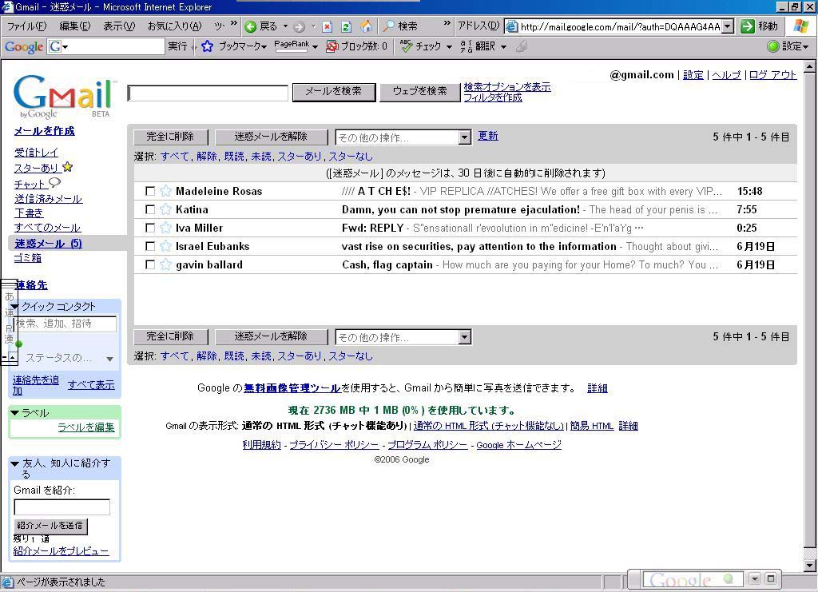818x592 pixels.
Task: Click メールを作成 compose link
Action: (45, 131)
